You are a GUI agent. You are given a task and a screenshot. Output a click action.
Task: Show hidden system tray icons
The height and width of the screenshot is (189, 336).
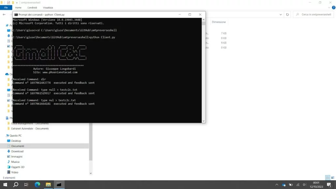point(277,185)
